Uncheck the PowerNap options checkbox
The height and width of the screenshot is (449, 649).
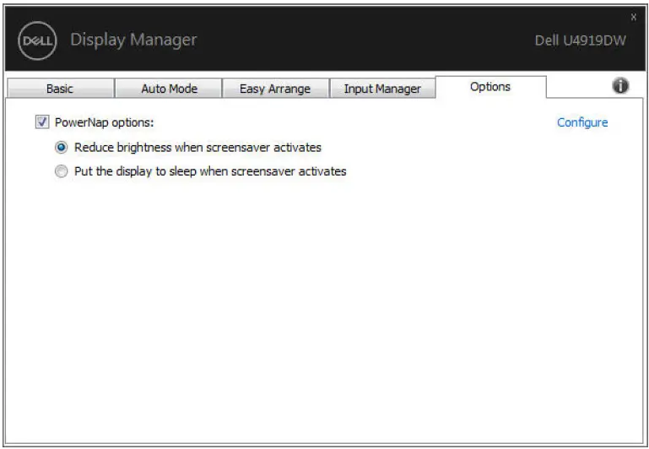point(42,122)
